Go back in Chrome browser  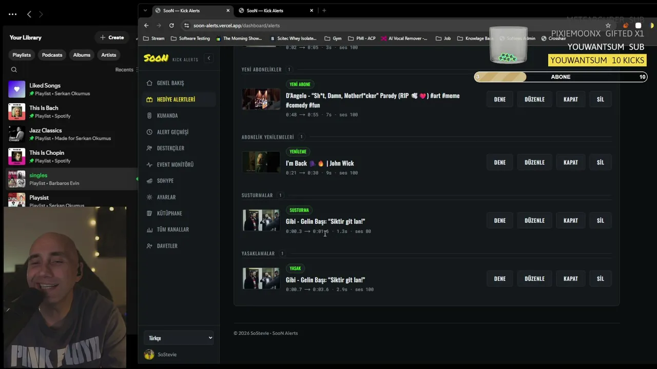[x=146, y=26]
